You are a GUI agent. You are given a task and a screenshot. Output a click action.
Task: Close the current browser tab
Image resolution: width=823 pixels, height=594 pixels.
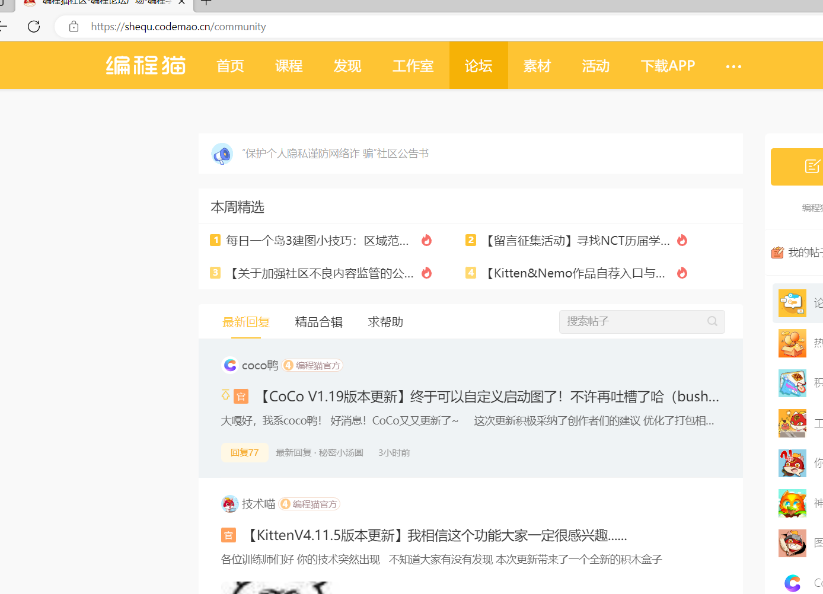181,2
